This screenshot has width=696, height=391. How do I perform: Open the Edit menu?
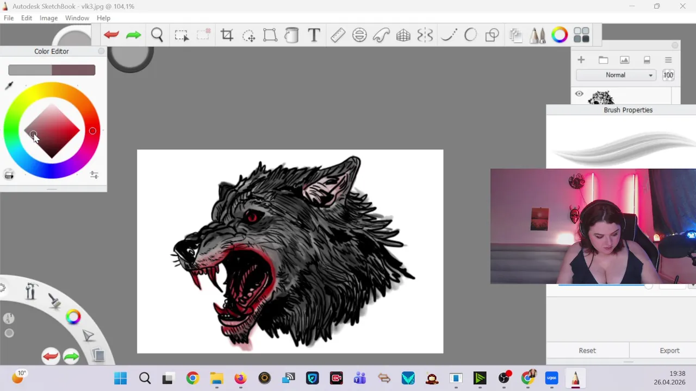click(x=27, y=18)
